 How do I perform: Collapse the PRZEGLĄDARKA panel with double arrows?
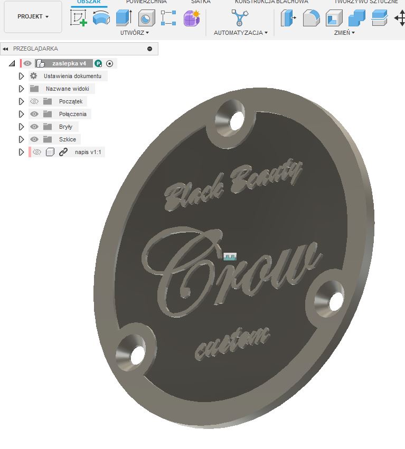(x=5, y=49)
